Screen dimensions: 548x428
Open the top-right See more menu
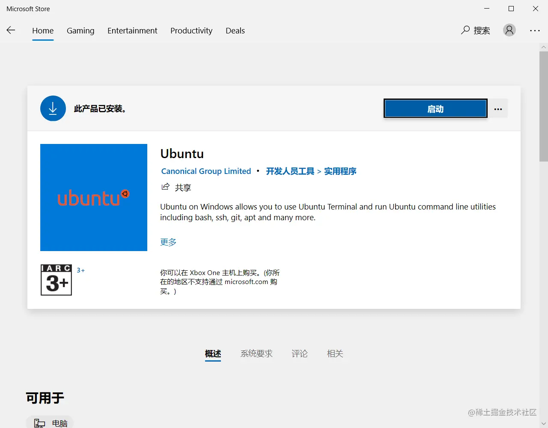tap(535, 30)
